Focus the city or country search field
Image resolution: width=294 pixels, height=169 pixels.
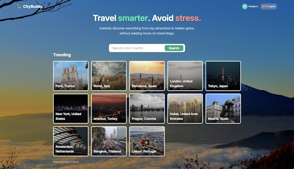tap(137, 48)
